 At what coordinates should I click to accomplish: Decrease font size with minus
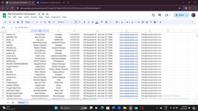click(x=71, y=22)
